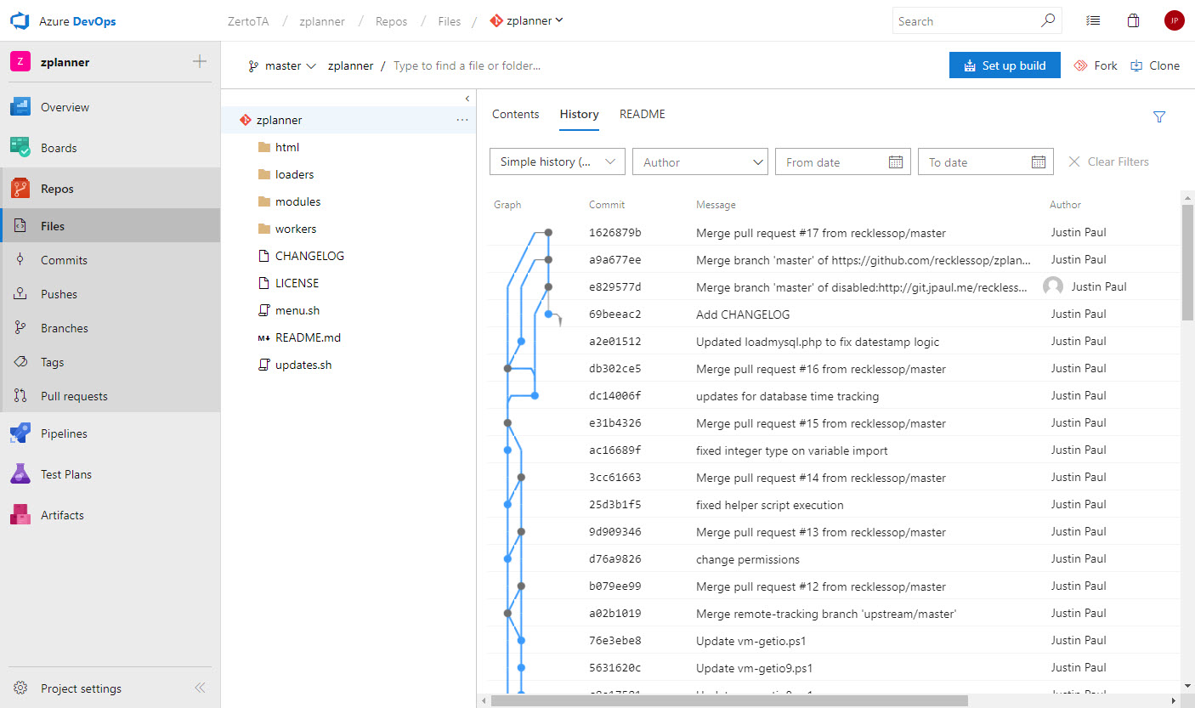Image resolution: width=1195 pixels, height=708 pixels.
Task: Open the work items list icon
Action: [x=1094, y=21]
